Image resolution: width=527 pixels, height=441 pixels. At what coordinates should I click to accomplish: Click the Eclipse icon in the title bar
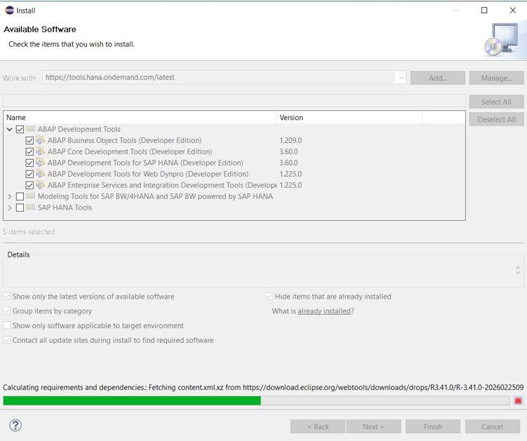[x=9, y=11]
